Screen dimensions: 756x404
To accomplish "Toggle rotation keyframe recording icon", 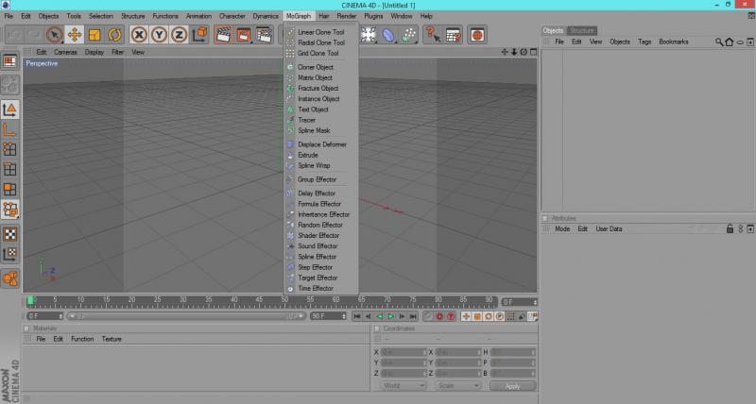I will (x=488, y=316).
